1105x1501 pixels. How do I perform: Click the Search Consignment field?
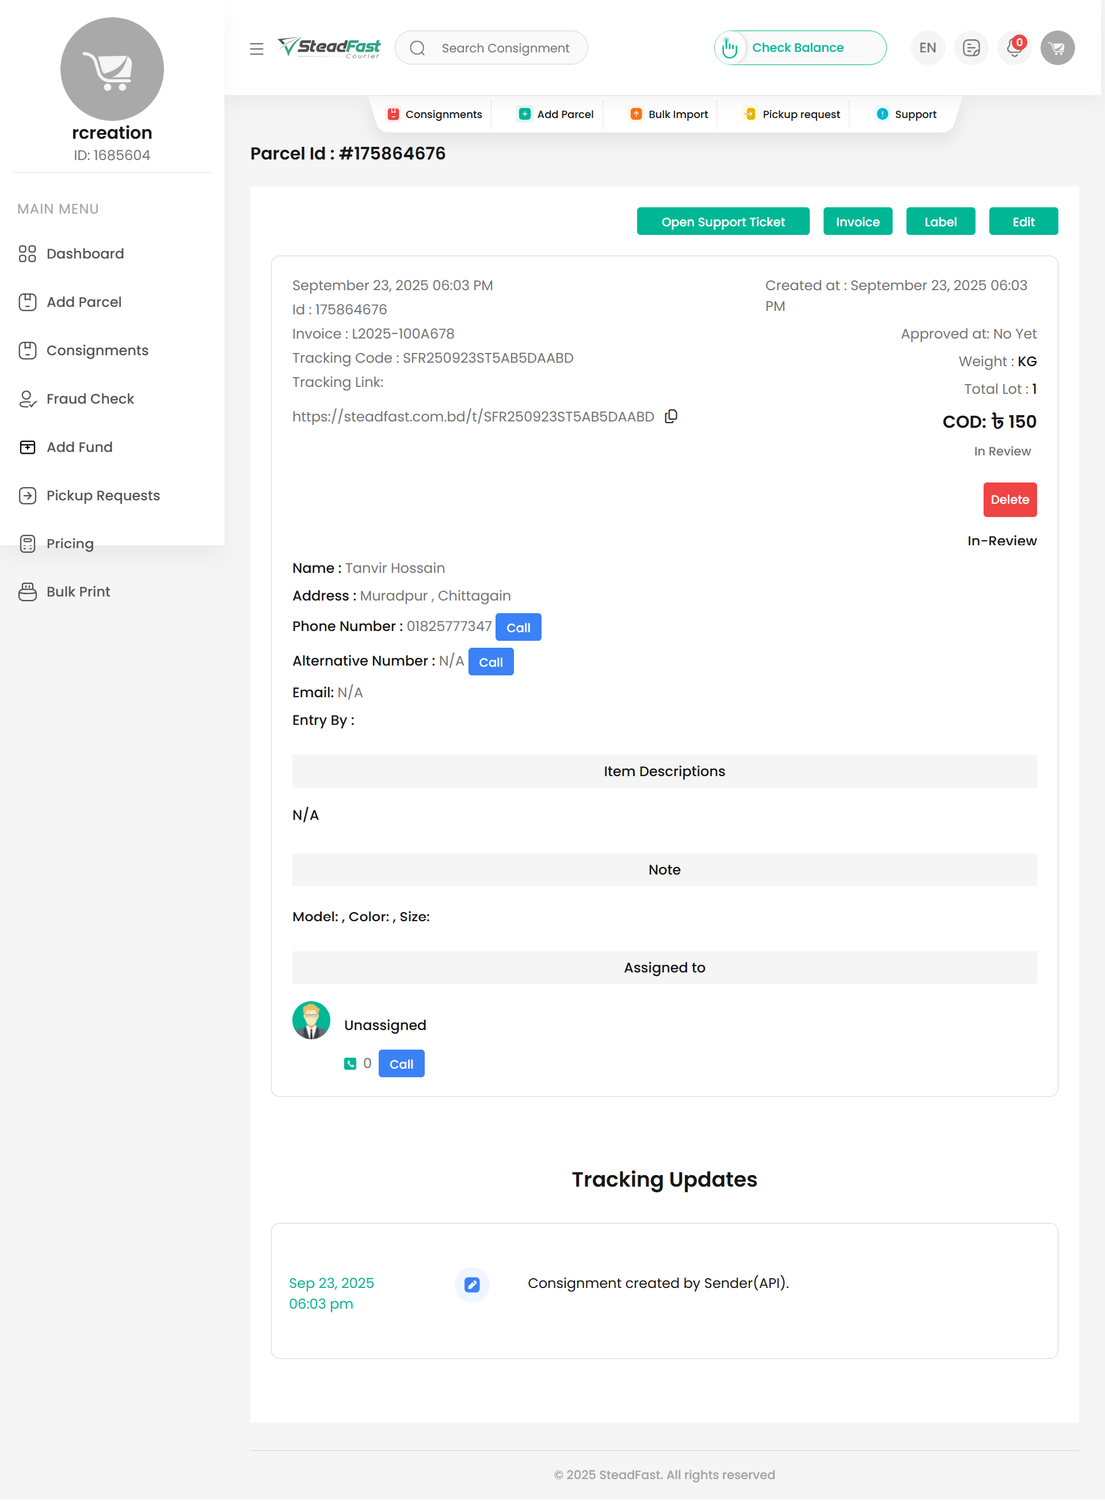pos(505,48)
